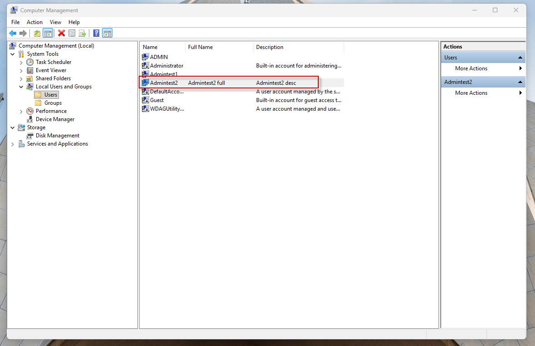Click the Event Viewer icon in tree
Viewport: 535px width, 346px height.
[30, 70]
